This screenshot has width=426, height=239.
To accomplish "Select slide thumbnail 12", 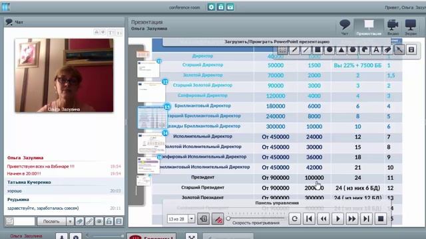I will (x=151, y=92).
